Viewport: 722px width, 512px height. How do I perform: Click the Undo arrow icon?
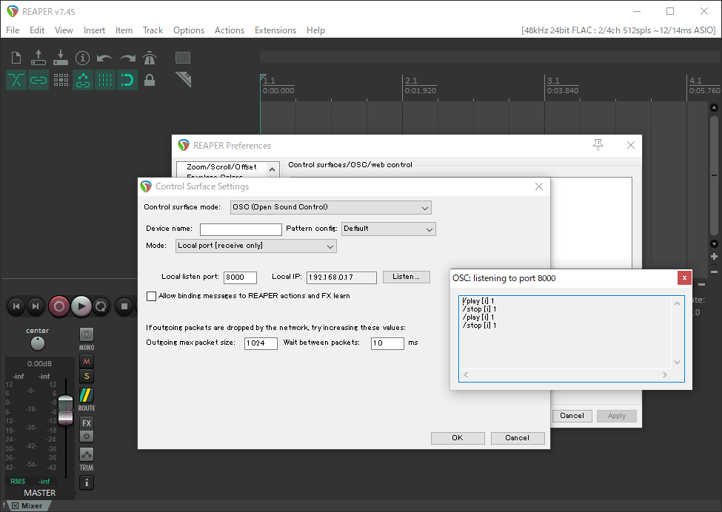[x=104, y=58]
